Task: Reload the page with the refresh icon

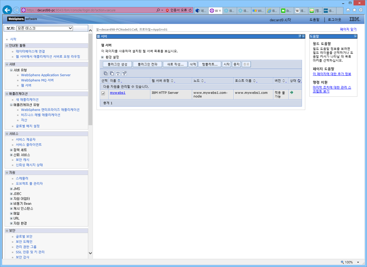Action: (190, 10)
